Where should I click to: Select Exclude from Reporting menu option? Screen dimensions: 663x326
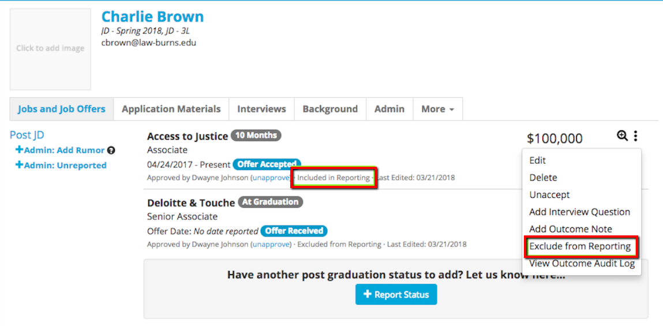click(x=580, y=246)
